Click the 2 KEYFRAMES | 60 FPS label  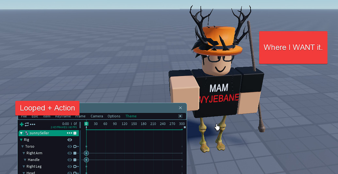click(64, 127)
